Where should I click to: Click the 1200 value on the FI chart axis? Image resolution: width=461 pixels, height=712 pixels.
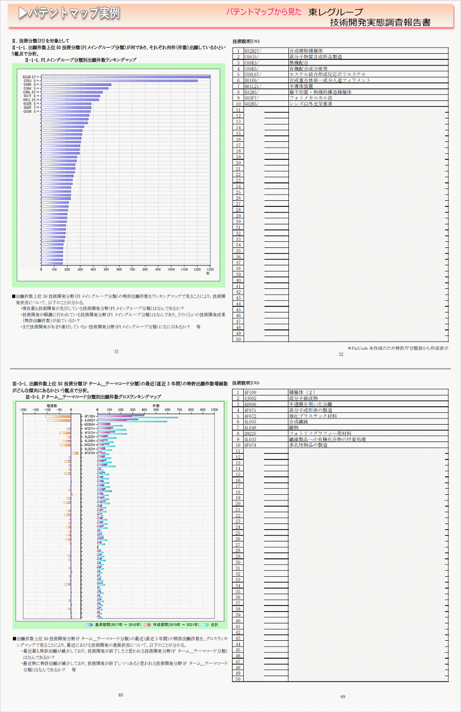point(197,269)
